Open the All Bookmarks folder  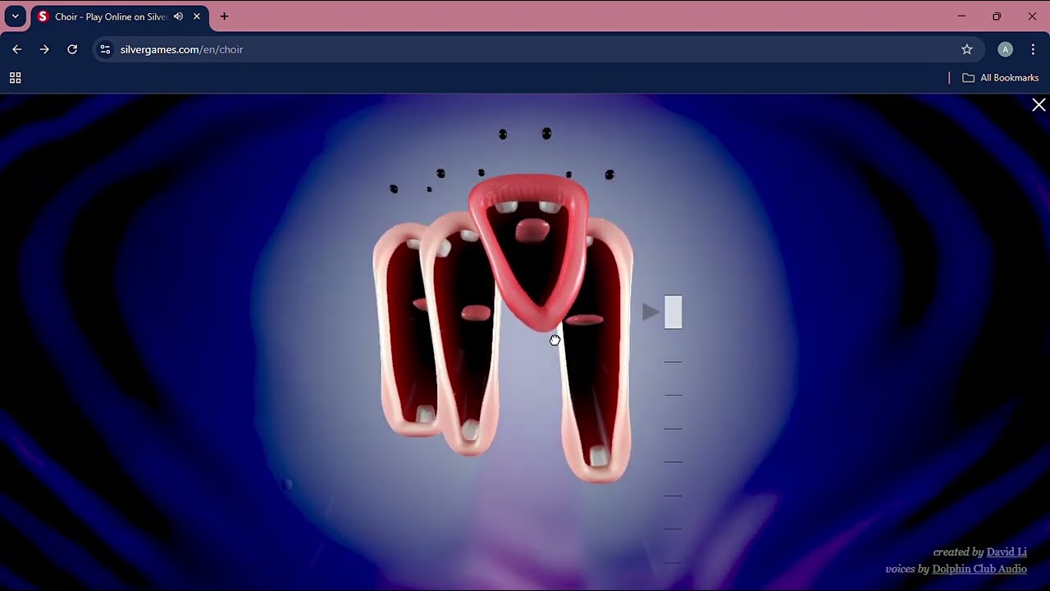(x=1001, y=78)
